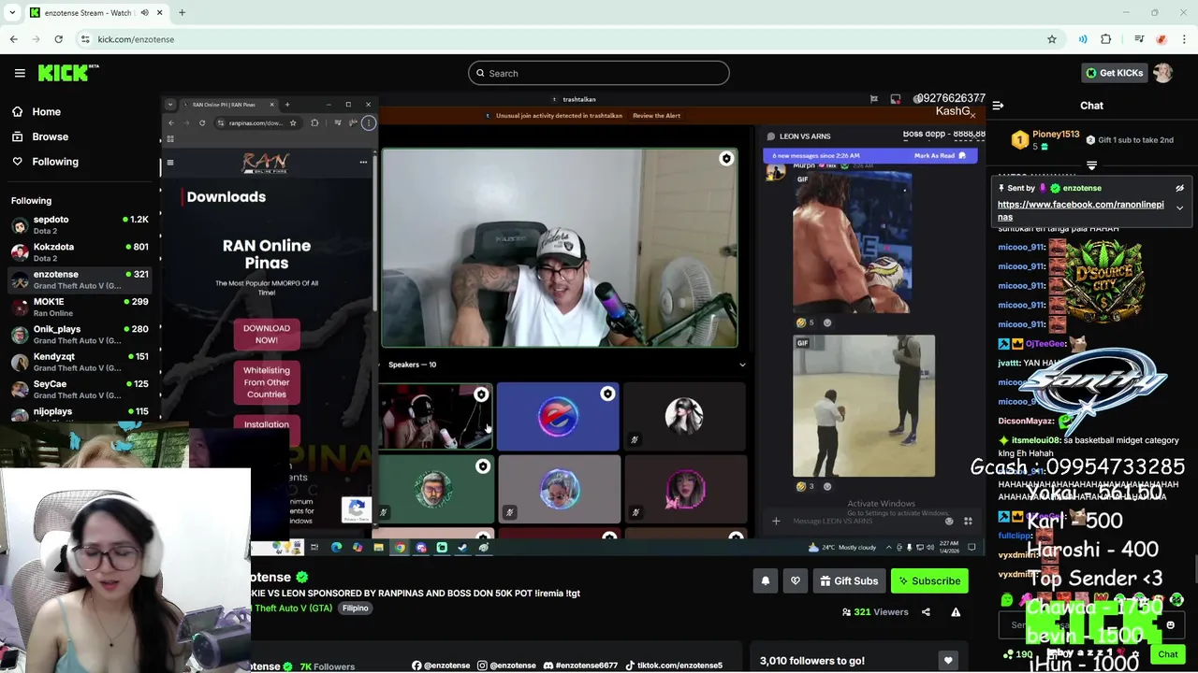
Task: Open a new browser tab
Action: (x=182, y=13)
